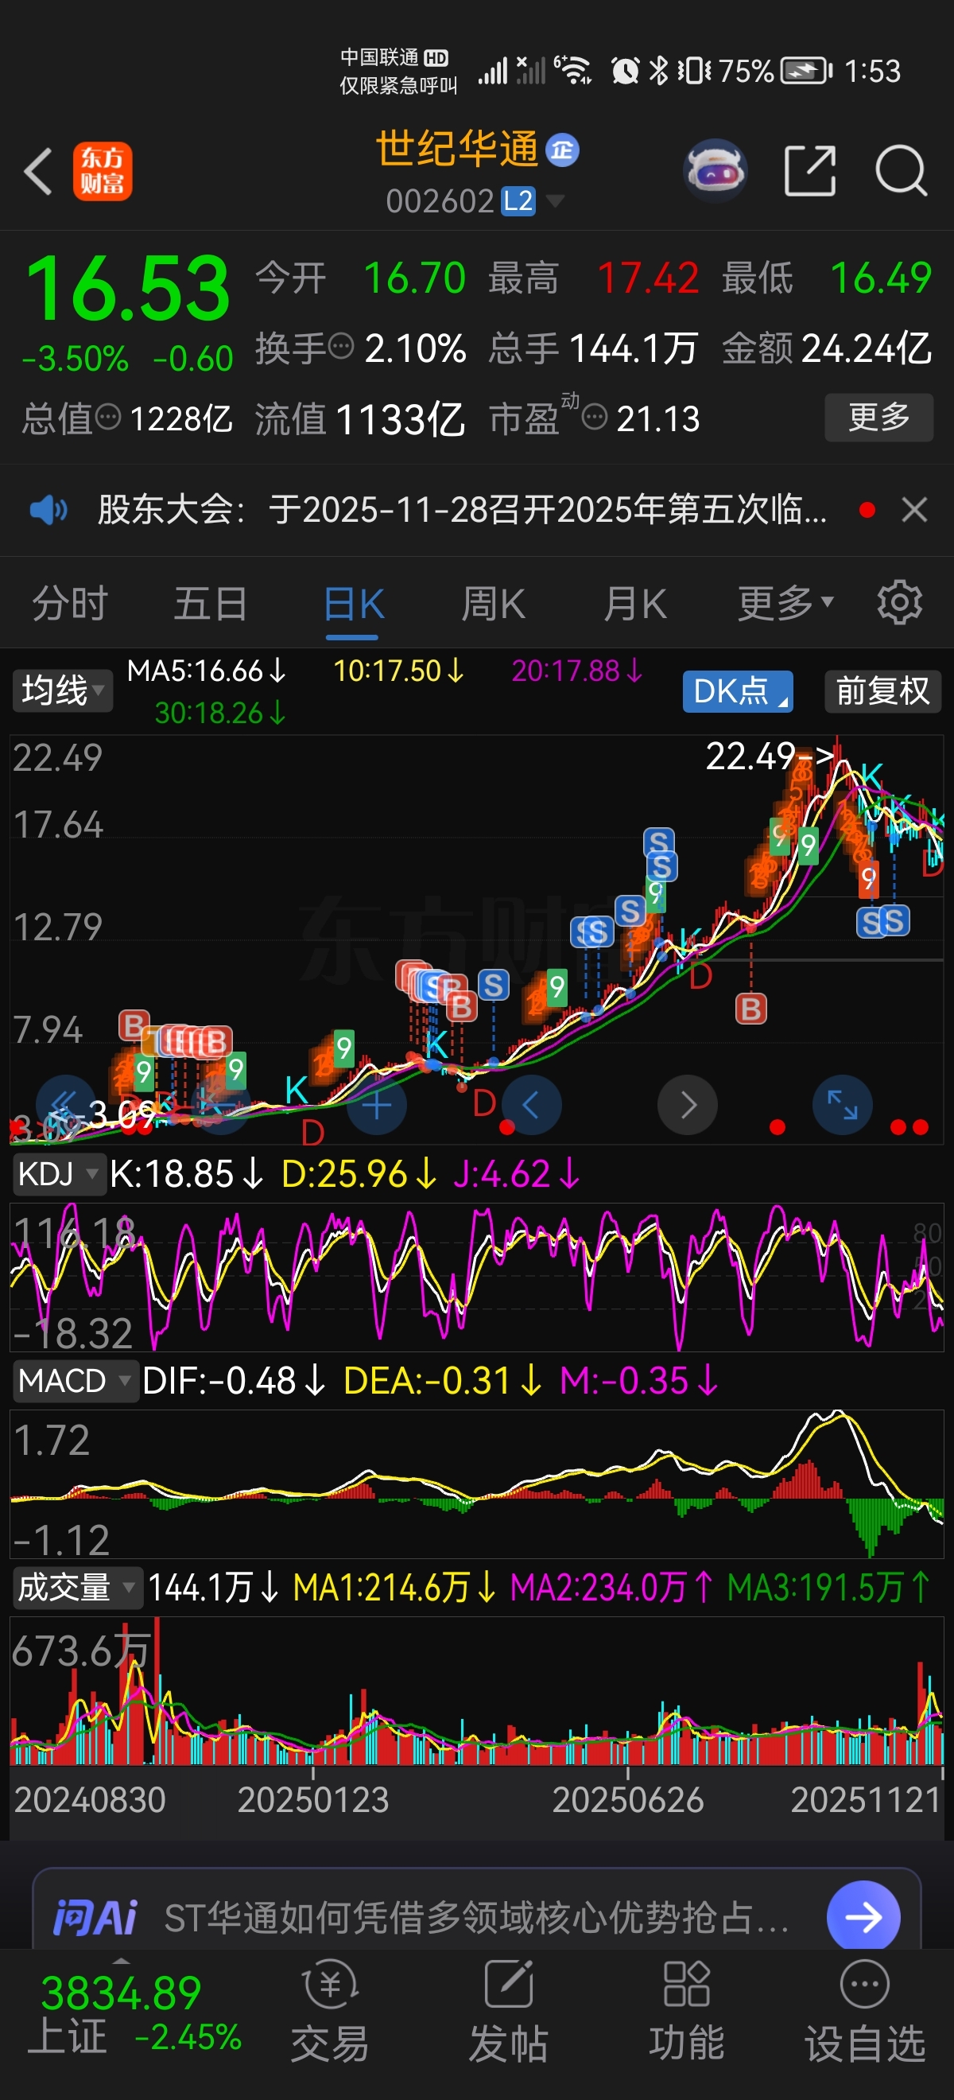954x2100 pixels.
Task: Jump chart to earliest with double-left arrows
Action: 65,1106
